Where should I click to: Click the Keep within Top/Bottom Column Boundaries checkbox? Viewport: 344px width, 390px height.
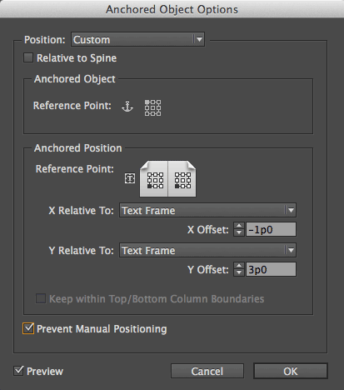[41, 298]
